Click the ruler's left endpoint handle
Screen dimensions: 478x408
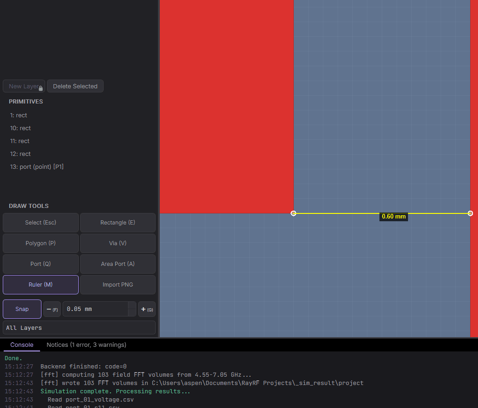(293, 213)
